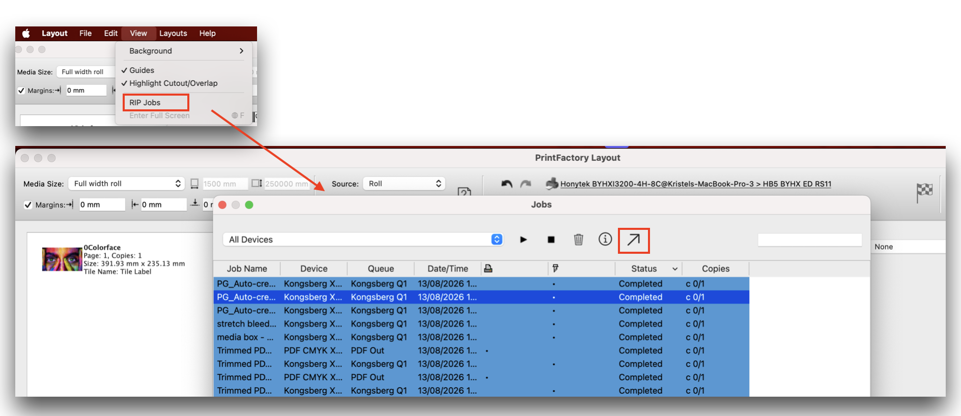This screenshot has width=961, height=416.
Task: Undo the last action in PrintFactory Layout
Action: [506, 184]
